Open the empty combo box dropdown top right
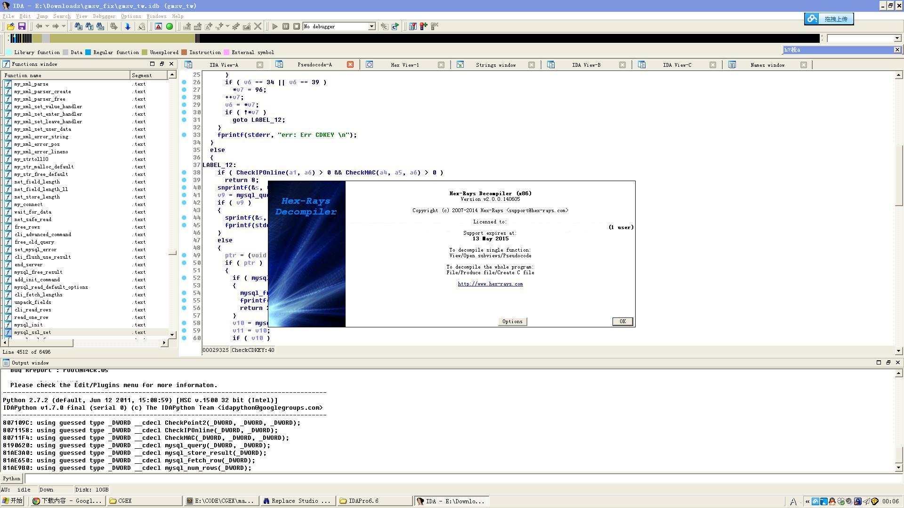 point(897,38)
